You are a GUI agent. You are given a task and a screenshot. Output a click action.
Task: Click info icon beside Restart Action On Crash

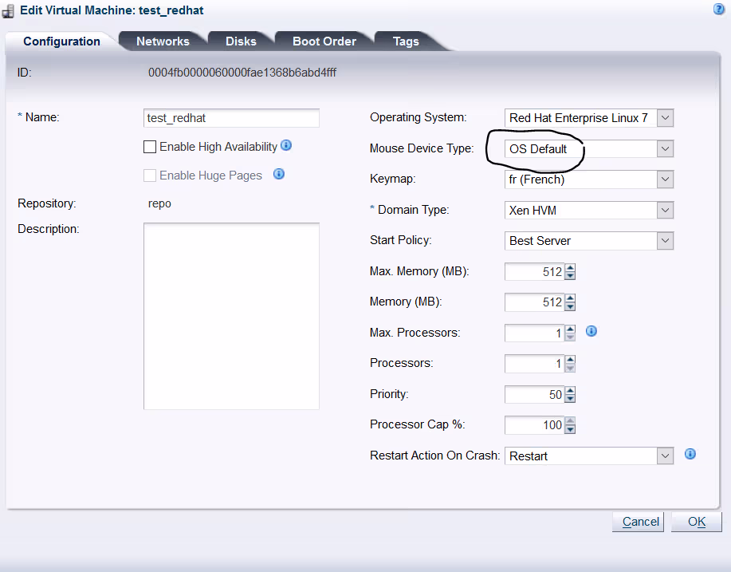(690, 454)
